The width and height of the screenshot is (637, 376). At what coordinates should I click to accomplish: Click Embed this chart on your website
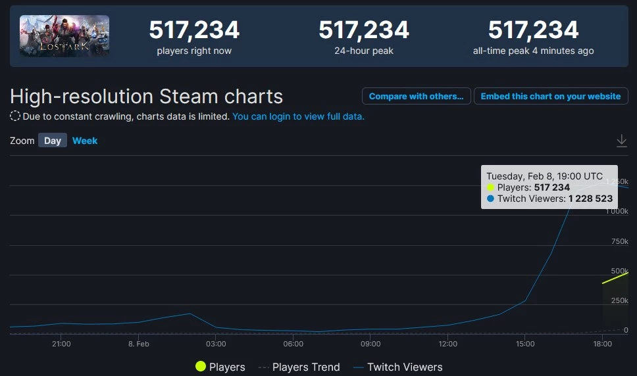point(551,96)
